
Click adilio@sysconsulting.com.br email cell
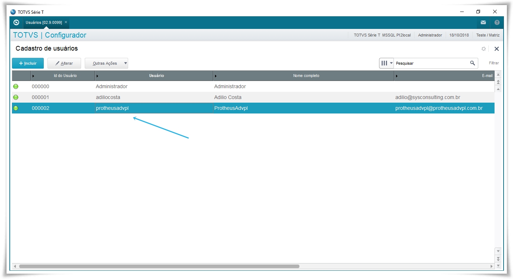428,97
